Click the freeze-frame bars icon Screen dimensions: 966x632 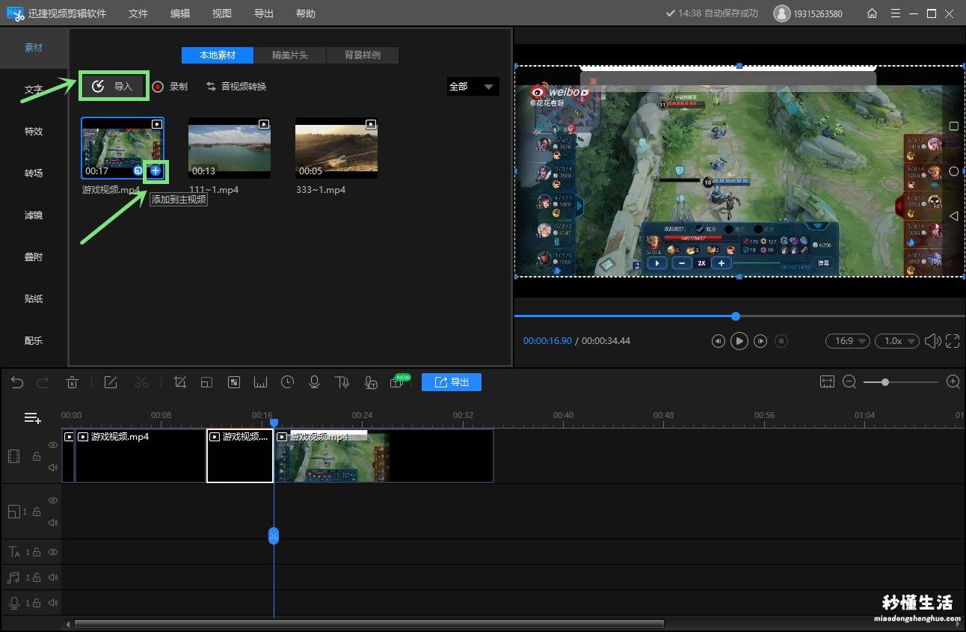pyautogui.click(x=260, y=382)
